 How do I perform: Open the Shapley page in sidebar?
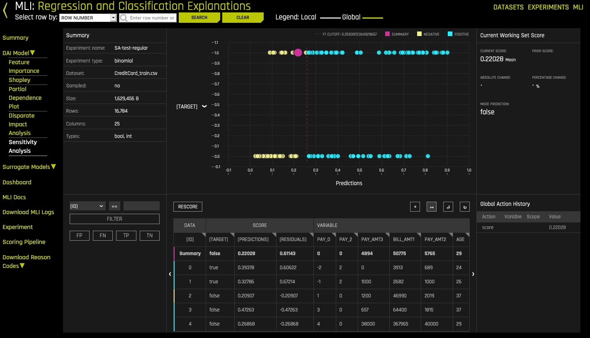coord(19,80)
